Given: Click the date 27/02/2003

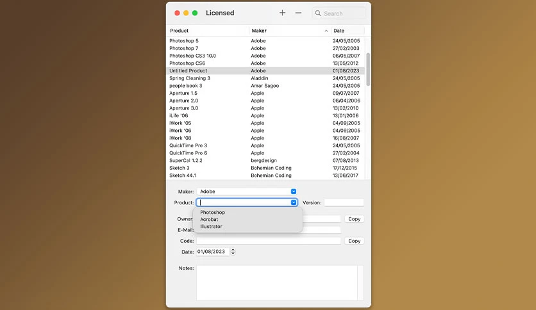Looking at the screenshot, I should coord(346,48).
